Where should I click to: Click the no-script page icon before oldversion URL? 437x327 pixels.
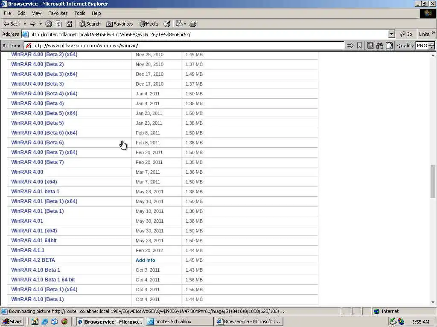(x=29, y=46)
